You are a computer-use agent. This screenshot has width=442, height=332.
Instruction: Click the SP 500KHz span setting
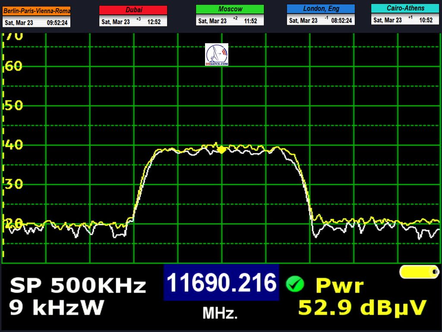(x=78, y=286)
